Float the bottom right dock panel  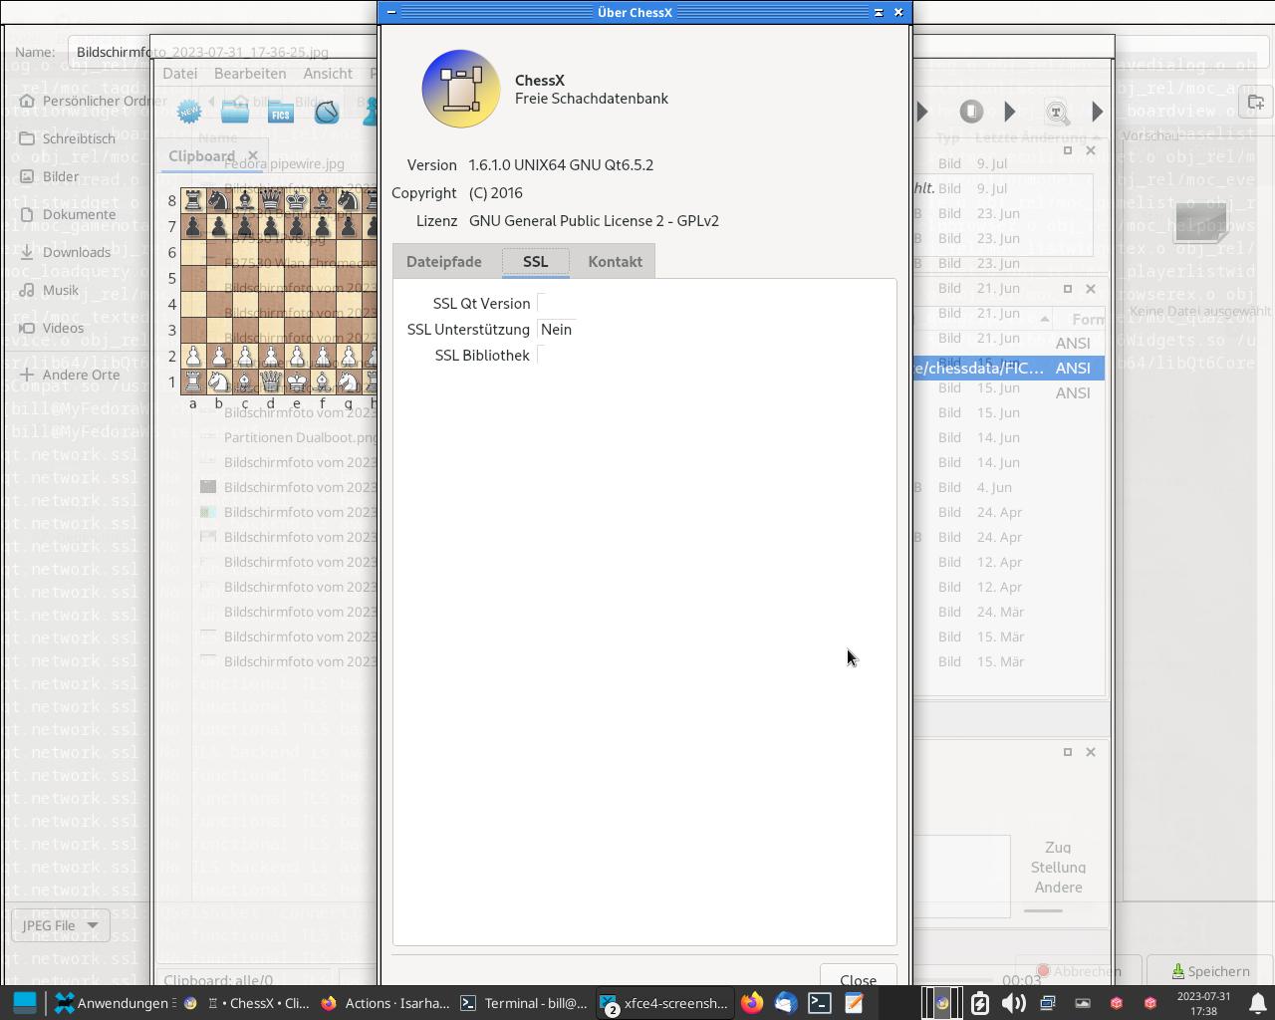point(1067,752)
